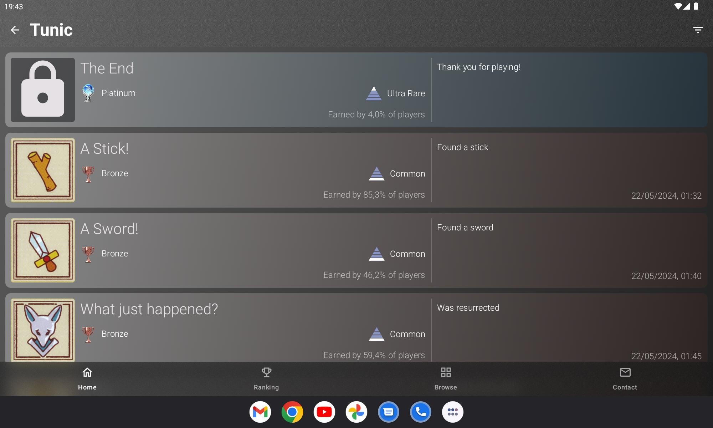
Task: Tap the fox image for What just happened?
Action: [x=43, y=330]
